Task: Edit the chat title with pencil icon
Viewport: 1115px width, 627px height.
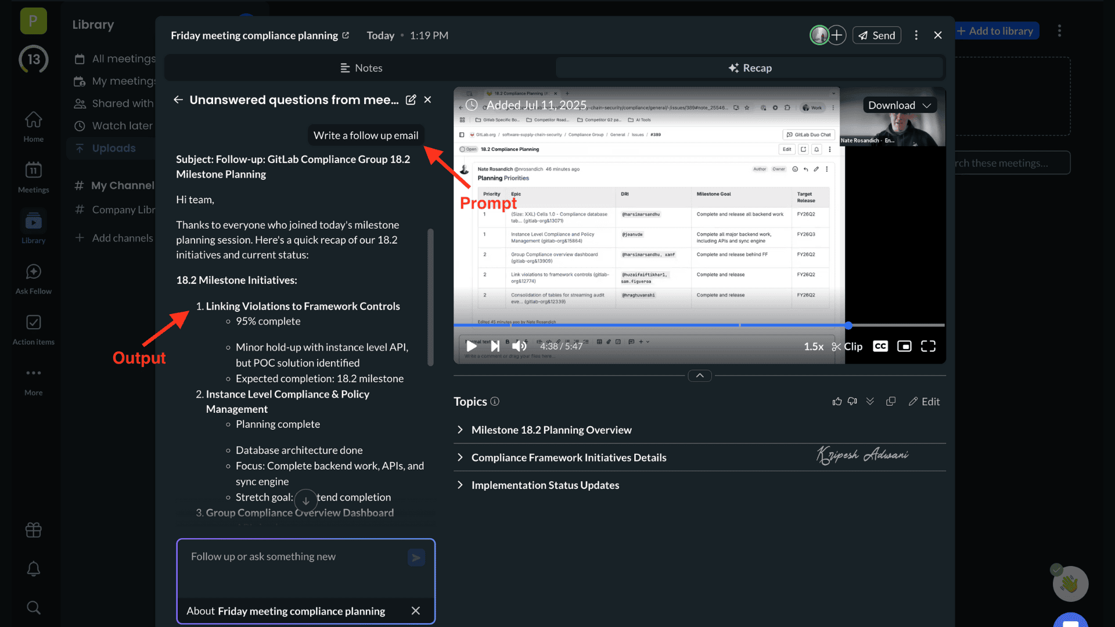Action: click(411, 100)
